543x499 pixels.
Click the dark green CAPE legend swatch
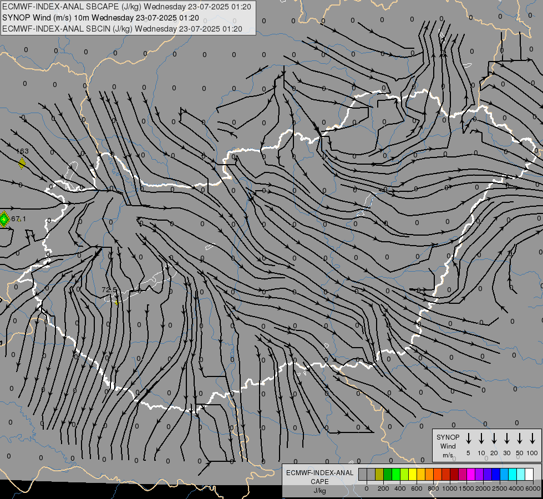[x=388, y=474]
